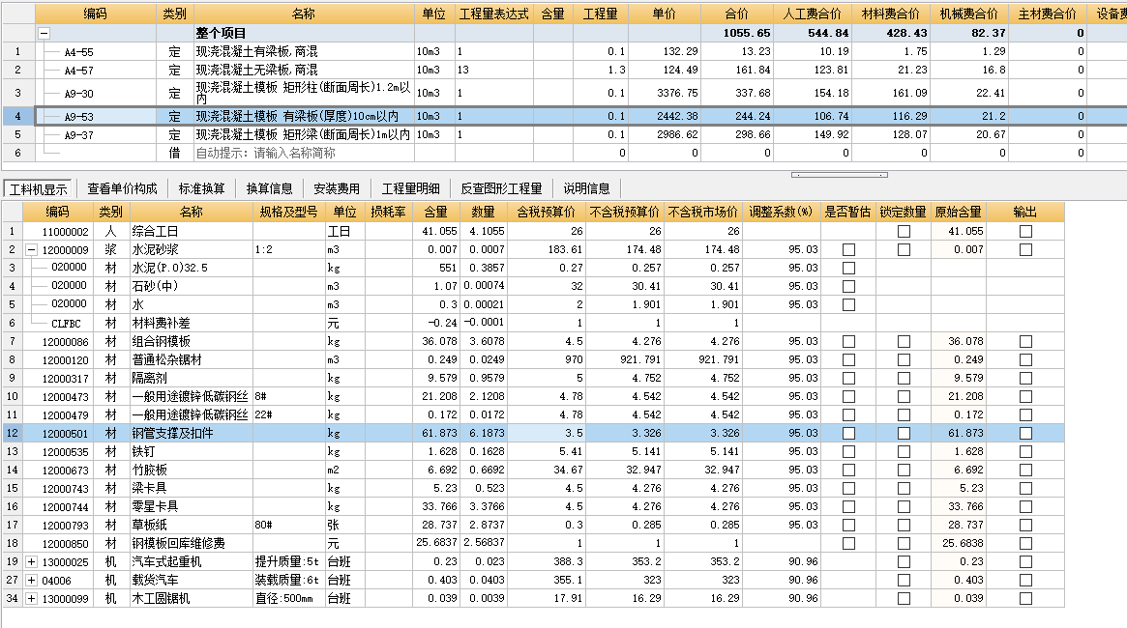1127x628 pixels.
Task: Toggle 输出 checkbox for 木工圆锯机 row
Action: tap(1025, 599)
